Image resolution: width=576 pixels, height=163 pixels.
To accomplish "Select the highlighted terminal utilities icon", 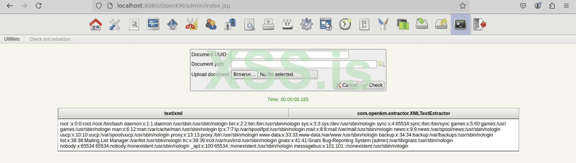I will pos(460,24).
